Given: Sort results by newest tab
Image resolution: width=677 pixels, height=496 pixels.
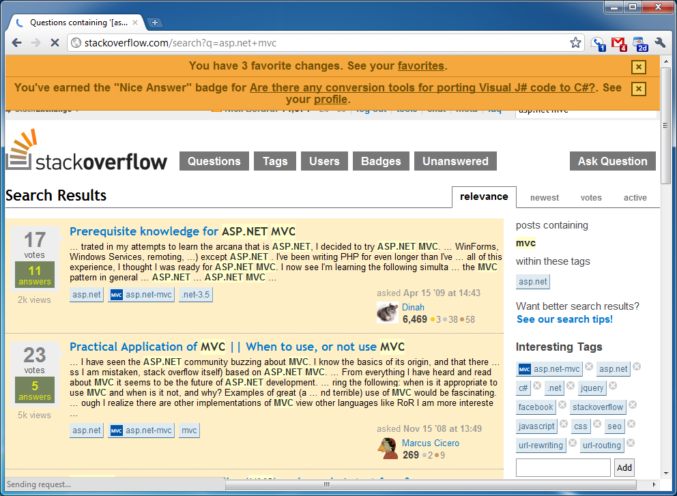Looking at the screenshot, I should (x=544, y=198).
